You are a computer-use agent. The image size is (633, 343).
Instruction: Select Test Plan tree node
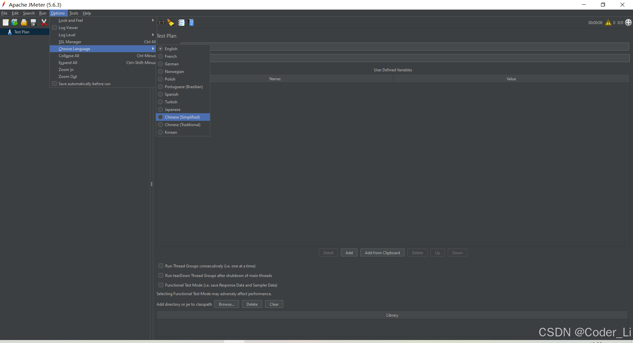pyautogui.click(x=22, y=32)
